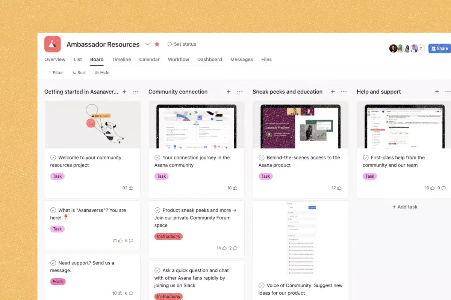Click the Ambassador Resources project icon

[x=53, y=44]
